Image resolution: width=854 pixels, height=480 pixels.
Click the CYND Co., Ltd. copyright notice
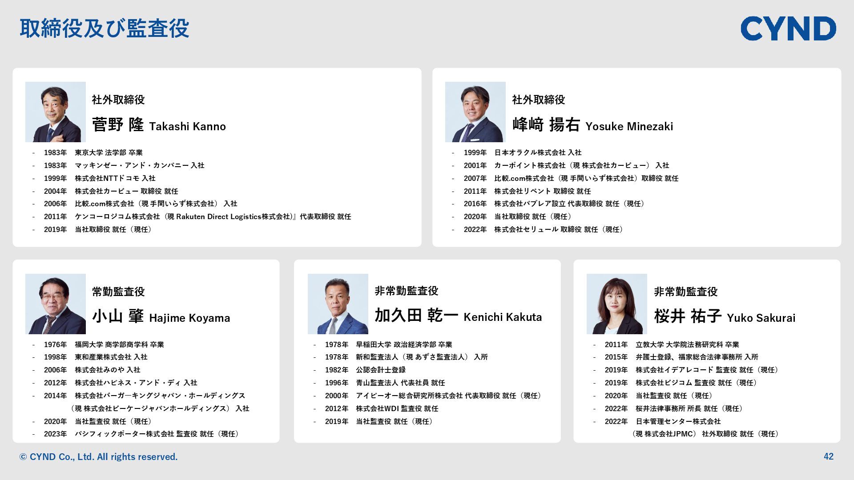click(x=98, y=457)
